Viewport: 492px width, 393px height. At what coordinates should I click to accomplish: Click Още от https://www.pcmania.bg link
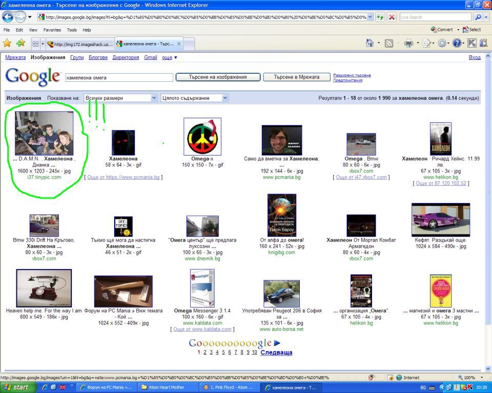click(x=124, y=177)
